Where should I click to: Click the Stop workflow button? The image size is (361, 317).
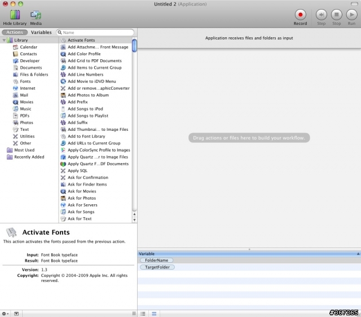336,15
